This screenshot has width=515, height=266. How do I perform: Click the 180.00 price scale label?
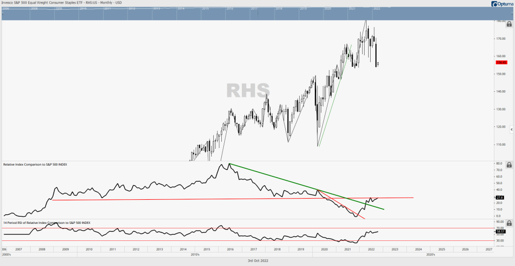(501, 21)
